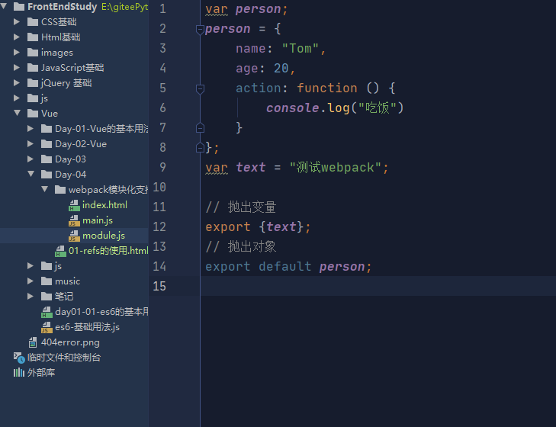
Task: Collapse the Day-04 folder
Action: tap(31, 174)
